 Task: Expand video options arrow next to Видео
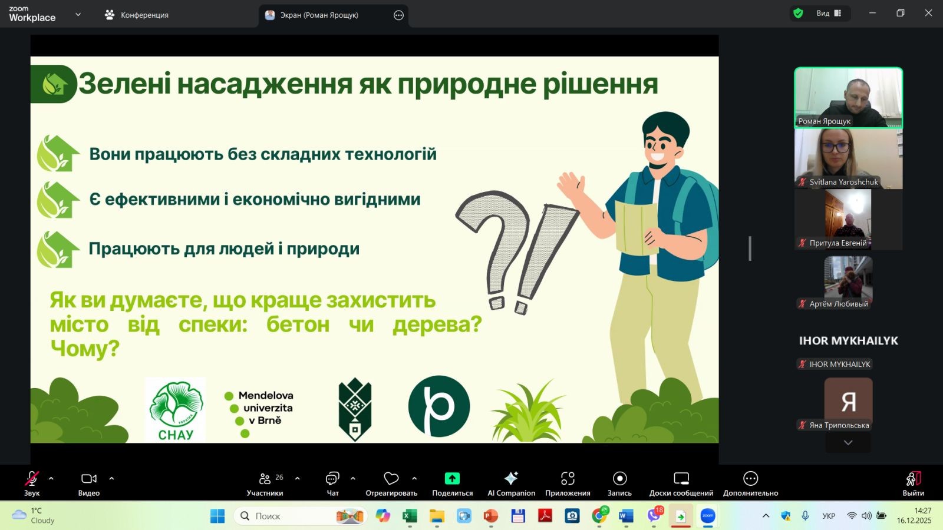click(111, 479)
